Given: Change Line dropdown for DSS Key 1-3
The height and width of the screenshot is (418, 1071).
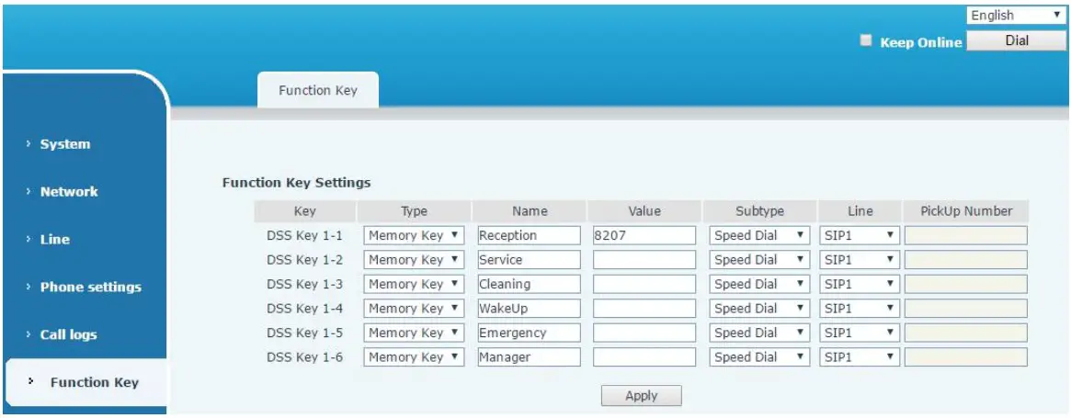Looking at the screenshot, I should [860, 285].
